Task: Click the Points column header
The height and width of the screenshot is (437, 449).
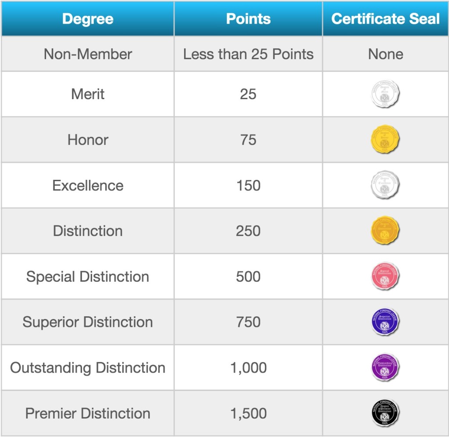Action: (248, 19)
